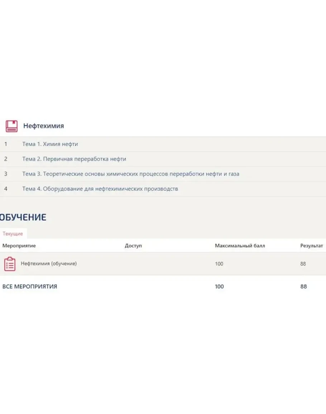Select row number 4 in topics list
The width and height of the screenshot is (326, 414).
[x=6, y=189]
